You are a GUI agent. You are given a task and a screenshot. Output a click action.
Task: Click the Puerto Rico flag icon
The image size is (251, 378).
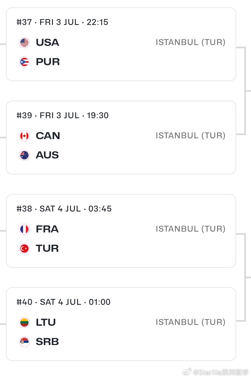[24, 62]
